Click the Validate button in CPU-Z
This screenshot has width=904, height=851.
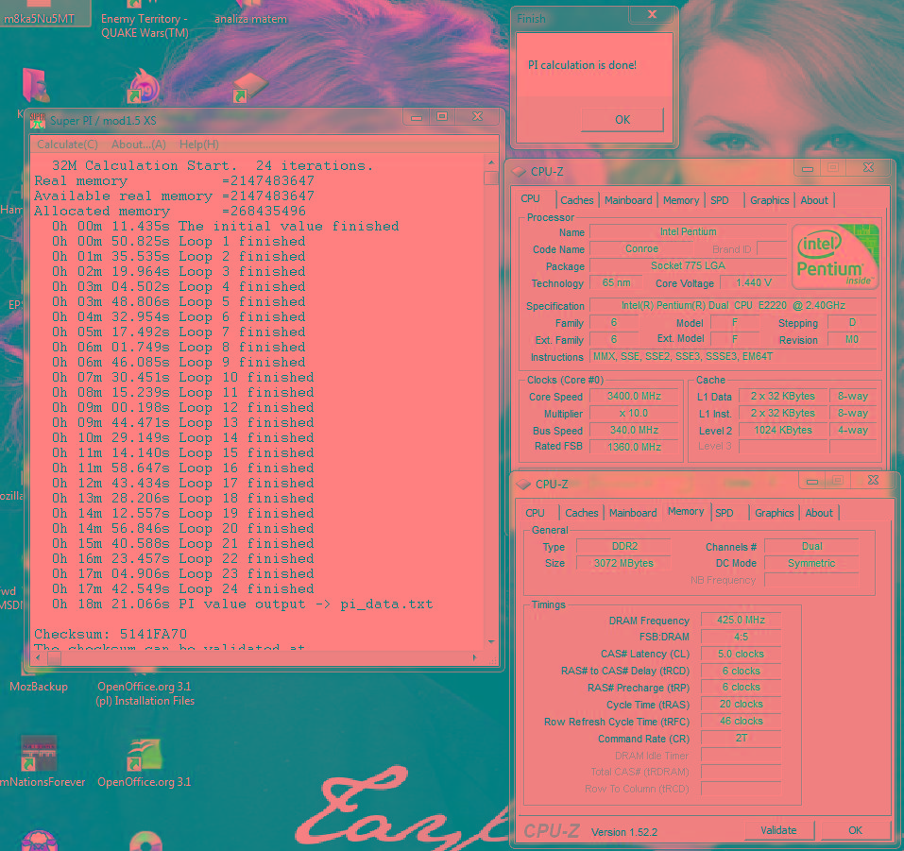pyautogui.click(x=778, y=830)
